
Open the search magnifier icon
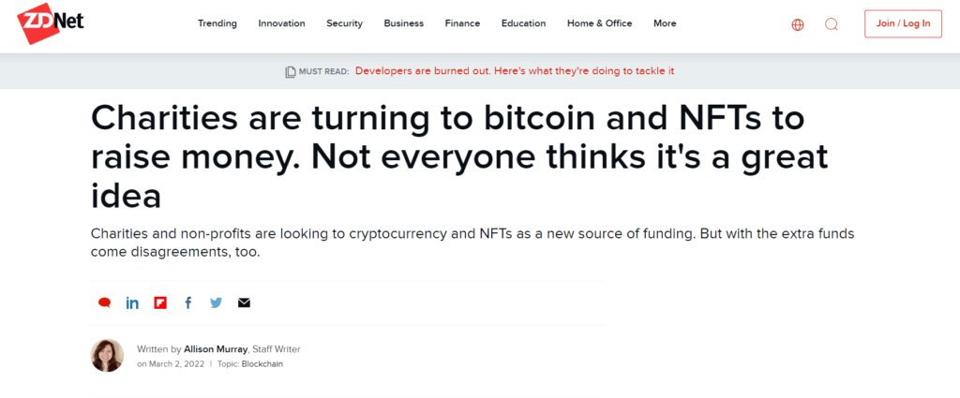point(831,24)
